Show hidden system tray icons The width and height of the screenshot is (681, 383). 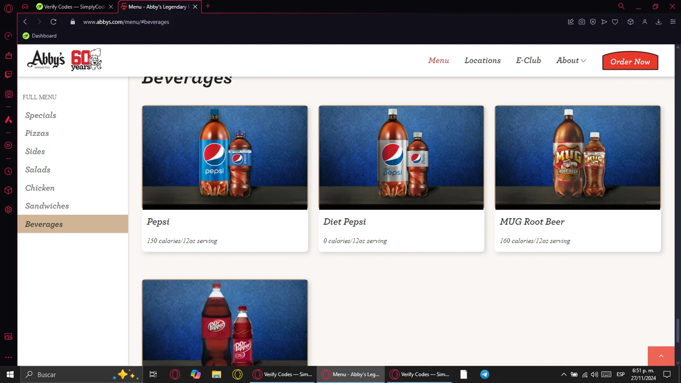click(563, 374)
